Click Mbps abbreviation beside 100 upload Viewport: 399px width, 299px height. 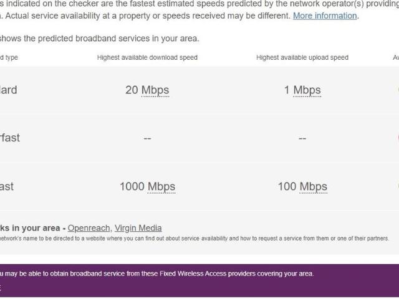[313, 187]
